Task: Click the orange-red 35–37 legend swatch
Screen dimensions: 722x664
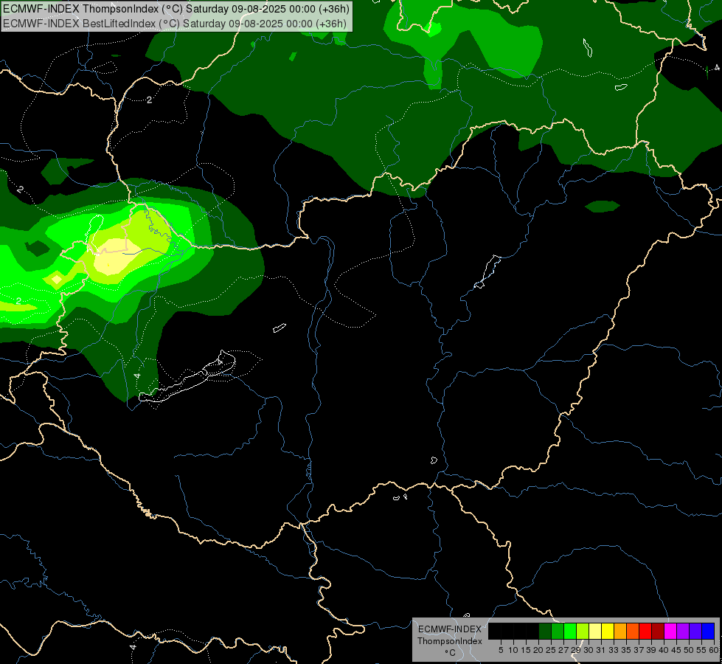Action: pyautogui.click(x=633, y=631)
